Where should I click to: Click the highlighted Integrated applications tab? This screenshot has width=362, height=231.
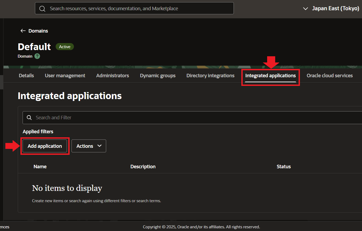(270, 76)
